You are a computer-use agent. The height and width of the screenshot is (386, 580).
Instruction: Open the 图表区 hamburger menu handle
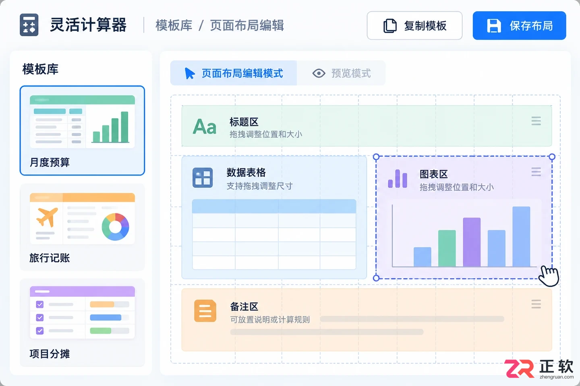536,172
